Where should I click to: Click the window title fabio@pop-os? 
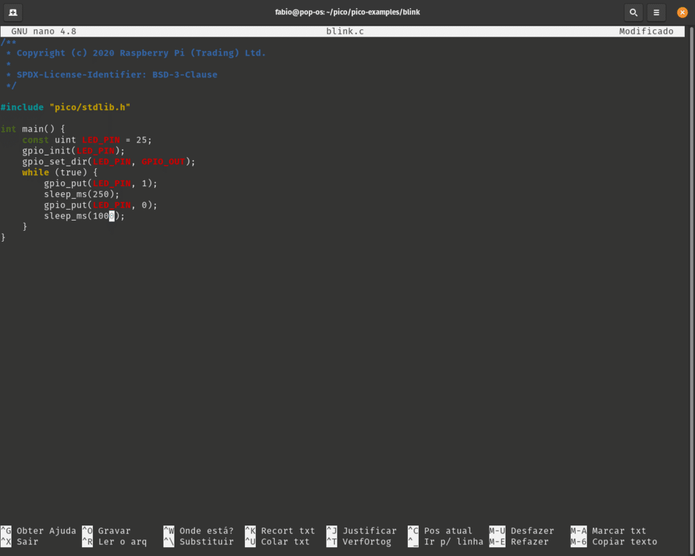pos(347,12)
